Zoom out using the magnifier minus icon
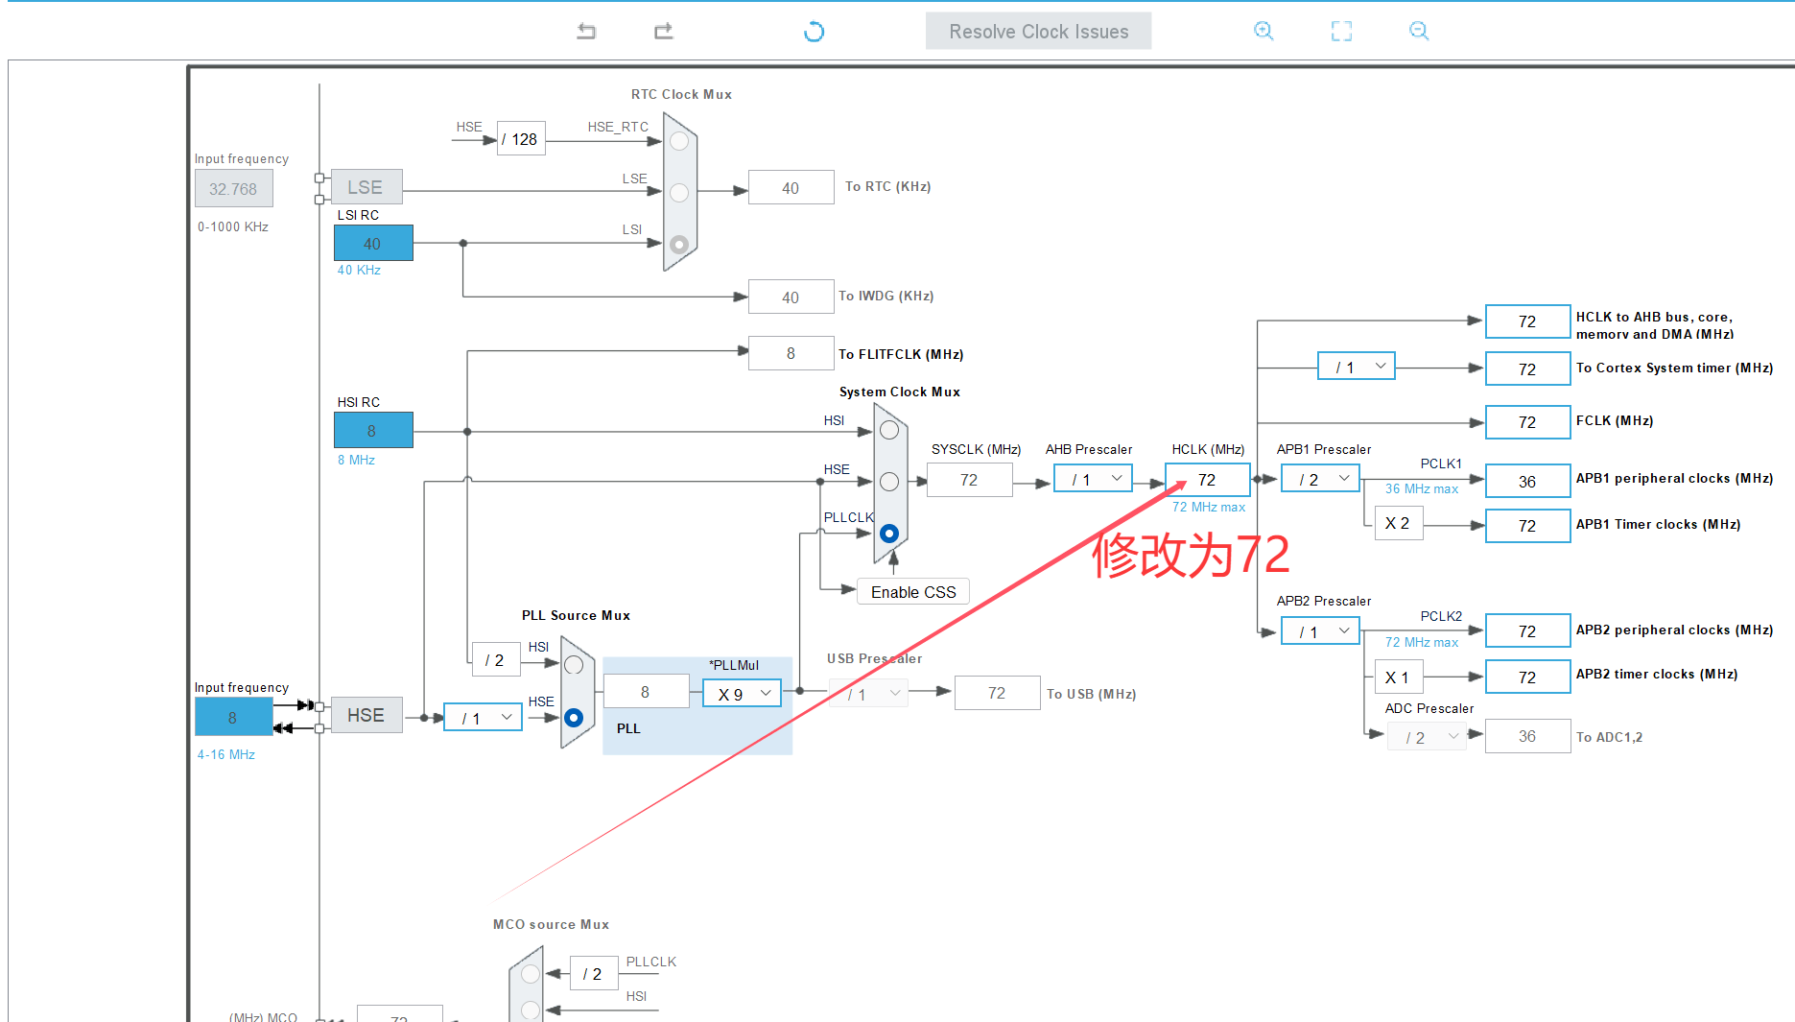Screen dimensions: 1795x1022 coord(1419,31)
